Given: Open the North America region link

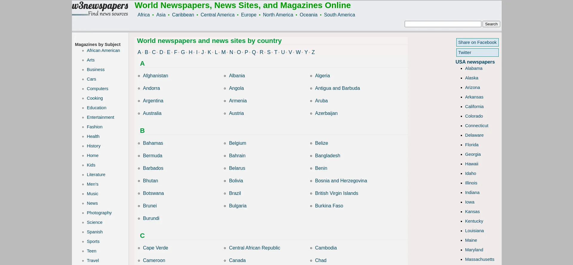Looking at the screenshot, I should [278, 15].
